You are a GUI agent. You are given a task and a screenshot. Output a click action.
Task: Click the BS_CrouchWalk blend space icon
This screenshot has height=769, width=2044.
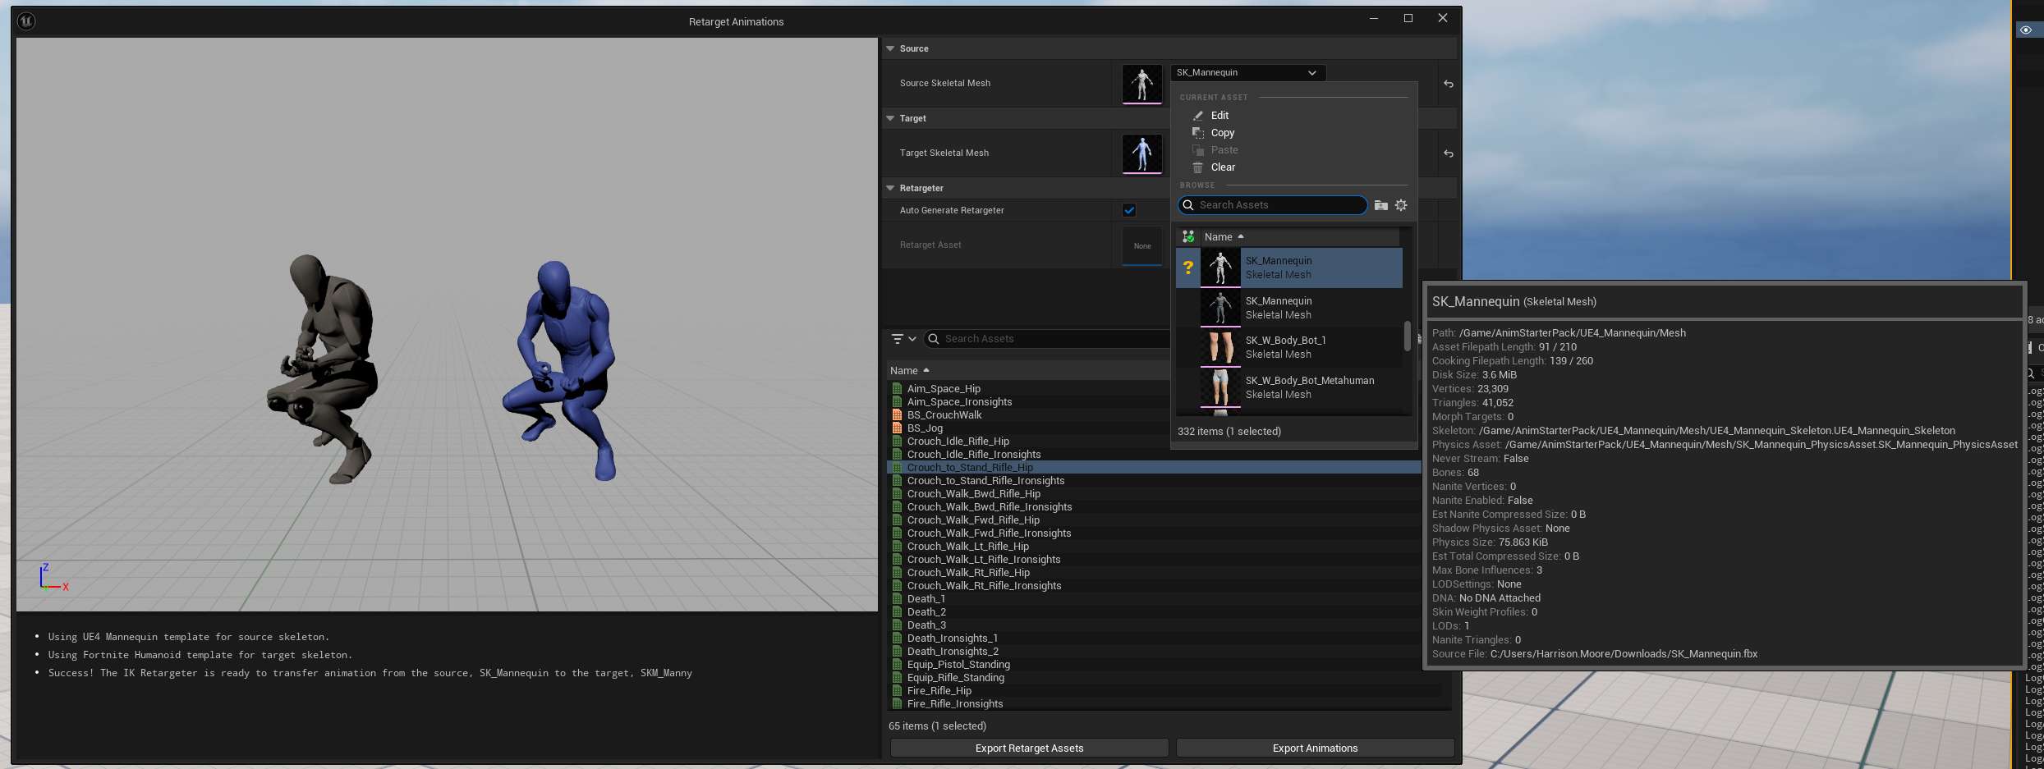click(897, 415)
